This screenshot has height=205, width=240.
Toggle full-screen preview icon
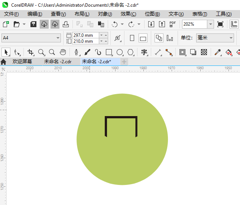click(x=220, y=24)
